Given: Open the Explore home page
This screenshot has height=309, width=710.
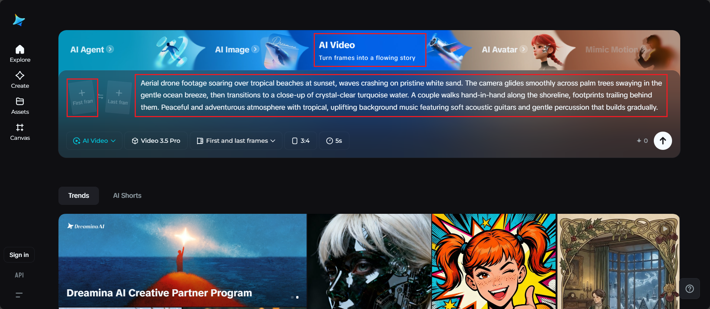Looking at the screenshot, I should pos(20,54).
